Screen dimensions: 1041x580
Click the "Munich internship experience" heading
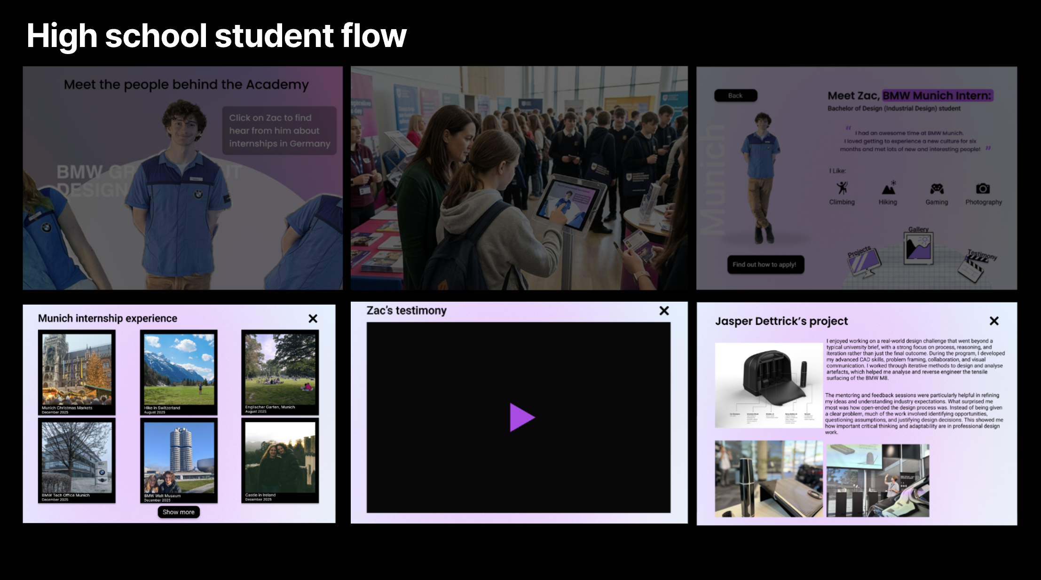click(x=108, y=318)
